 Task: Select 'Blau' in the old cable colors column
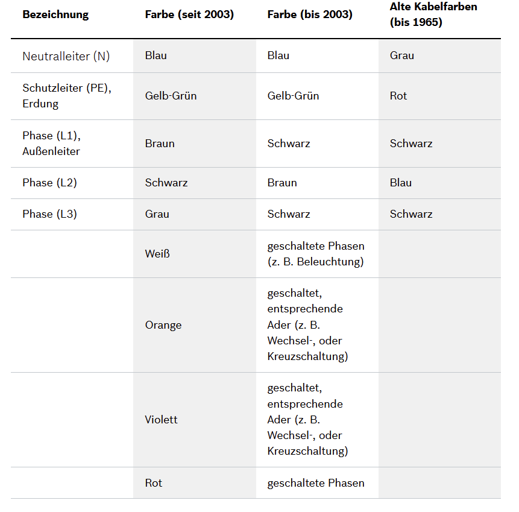pyautogui.click(x=401, y=183)
